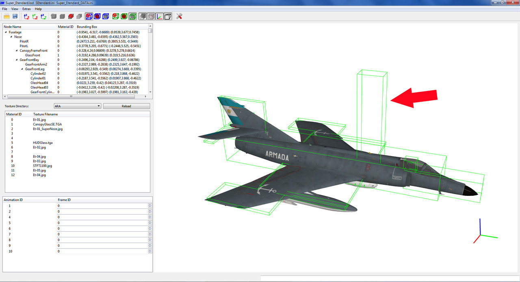Image resolution: width=520 pixels, height=282 pixels.
Task: Select texture Et-01_SuperNoze.jpg
Action: (48, 129)
